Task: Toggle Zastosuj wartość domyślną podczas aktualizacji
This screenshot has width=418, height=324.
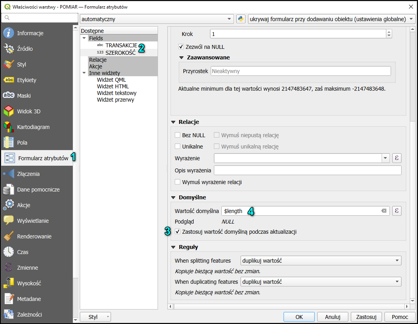Action: 178,232
